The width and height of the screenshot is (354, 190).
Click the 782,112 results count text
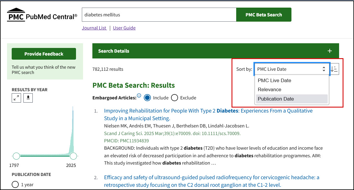(108, 69)
